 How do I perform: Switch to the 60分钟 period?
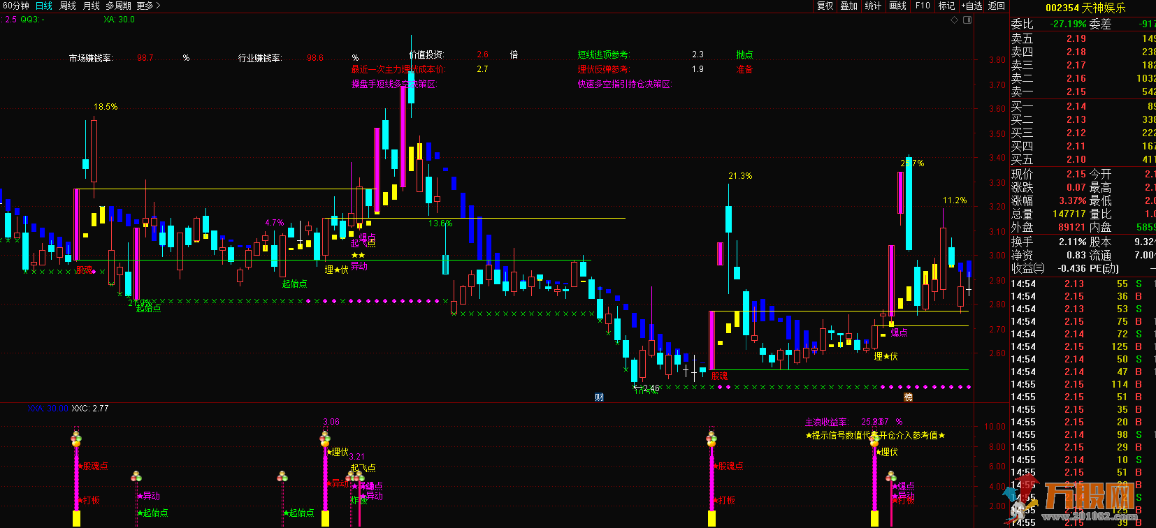tap(16, 6)
